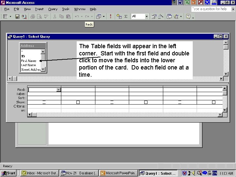Click the File Search toolbar icon
This screenshot has width=236, height=177.
pos(24,16)
